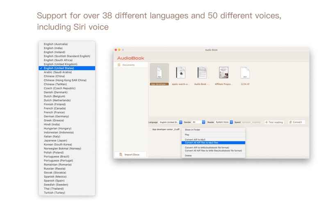328x205 pixels.
Task: Pick English (South Africa) language
Action: [67, 60]
